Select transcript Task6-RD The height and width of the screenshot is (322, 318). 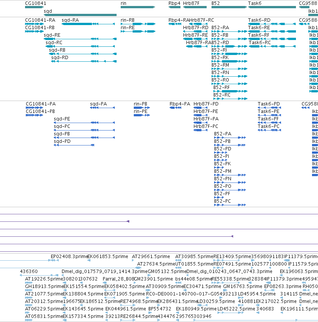coord(272,24)
